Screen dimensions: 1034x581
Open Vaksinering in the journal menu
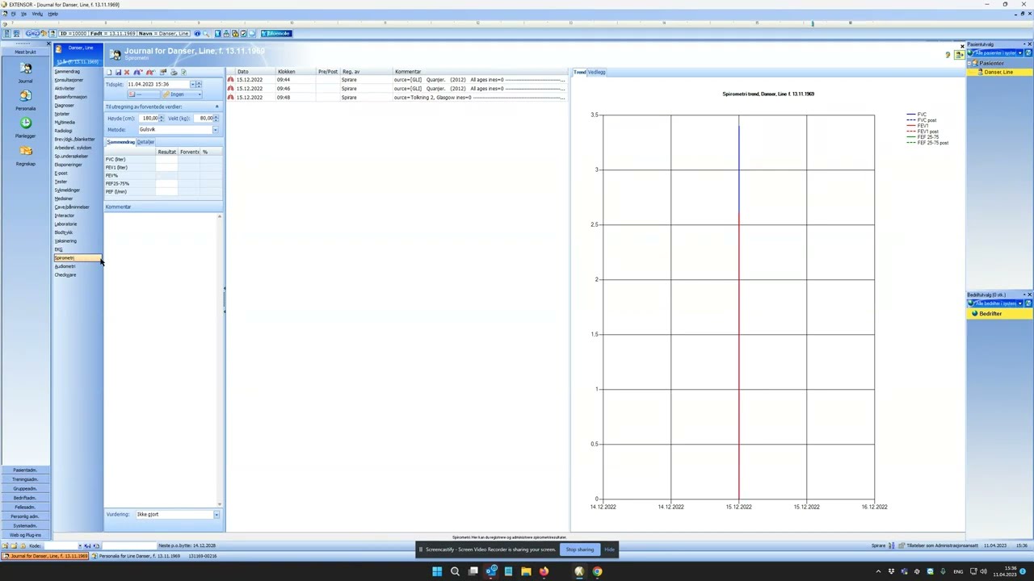click(65, 241)
